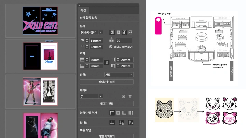Screen dimensions: 246x138
Task: Select the right-to-left binding icon
Action: 118,32
